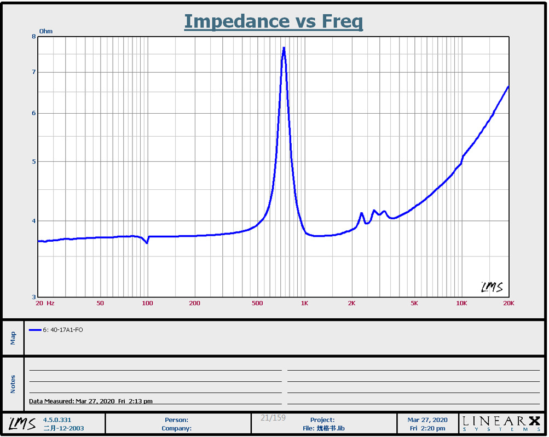Click the curve endpoint at 20K
Screen dimensions: 549x437
(x=508, y=86)
